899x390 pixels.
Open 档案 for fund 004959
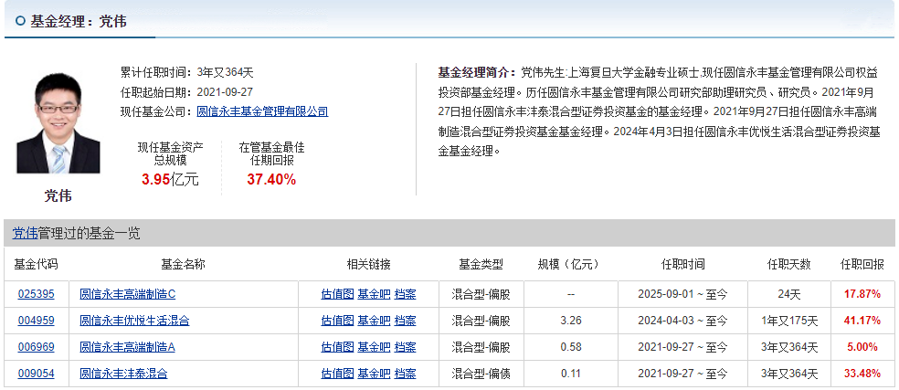coord(406,321)
